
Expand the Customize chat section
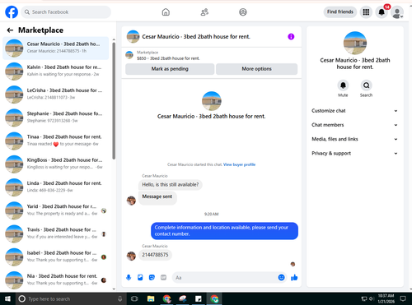(354, 111)
